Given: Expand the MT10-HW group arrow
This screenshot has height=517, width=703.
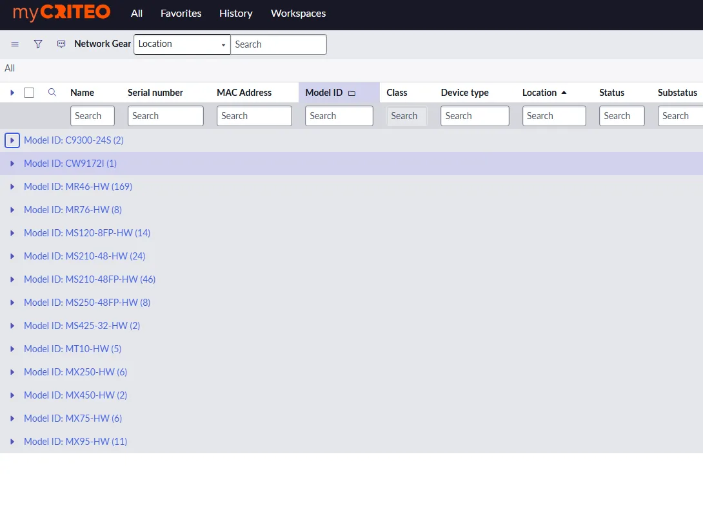Looking at the screenshot, I should 12,349.
